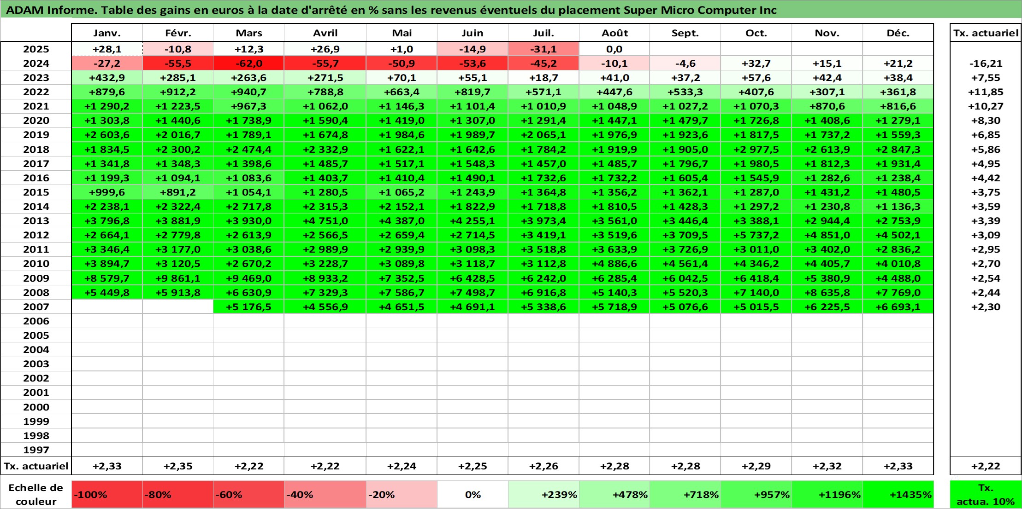Select the +718% color scale swatch

point(685,495)
